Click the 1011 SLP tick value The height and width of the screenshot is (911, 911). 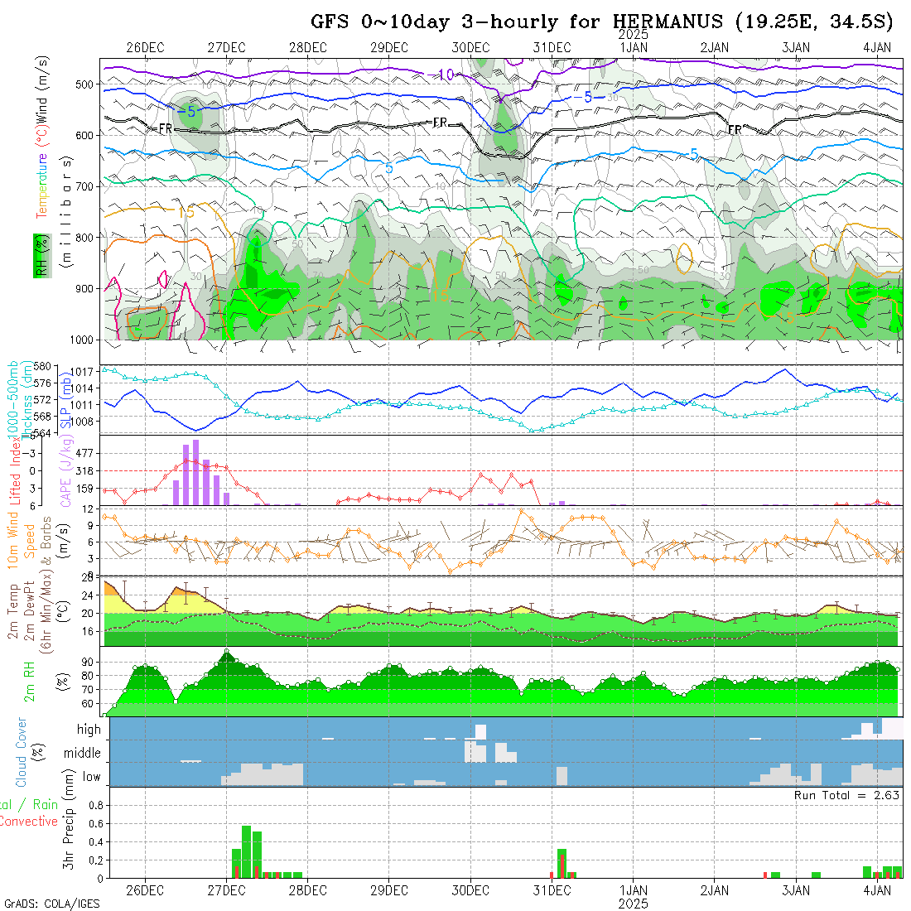[x=82, y=405]
